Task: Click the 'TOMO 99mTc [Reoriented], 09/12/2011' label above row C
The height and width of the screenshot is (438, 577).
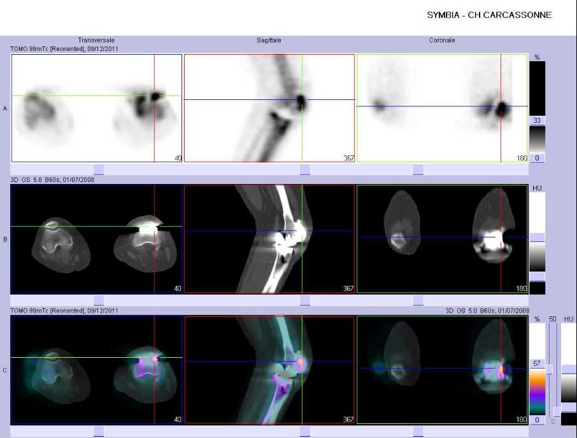Action: [x=64, y=311]
